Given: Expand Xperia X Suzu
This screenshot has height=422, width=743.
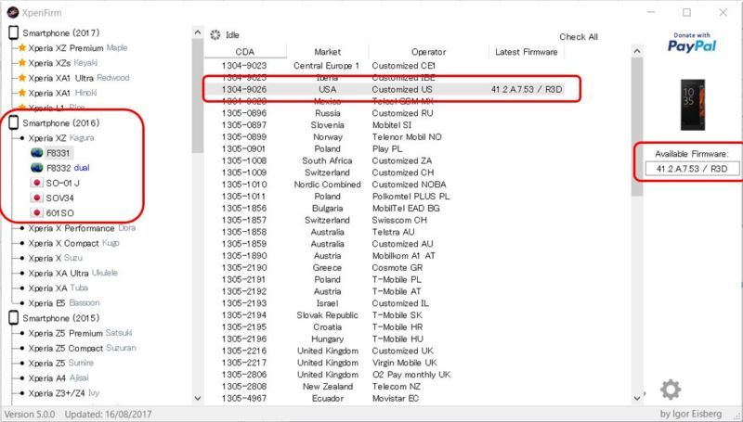Looking at the screenshot, I should [21, 259].
